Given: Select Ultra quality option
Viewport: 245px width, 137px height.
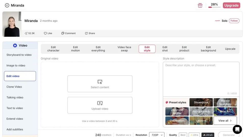Looking at the screenshot, I should click(x=194, y=135).
